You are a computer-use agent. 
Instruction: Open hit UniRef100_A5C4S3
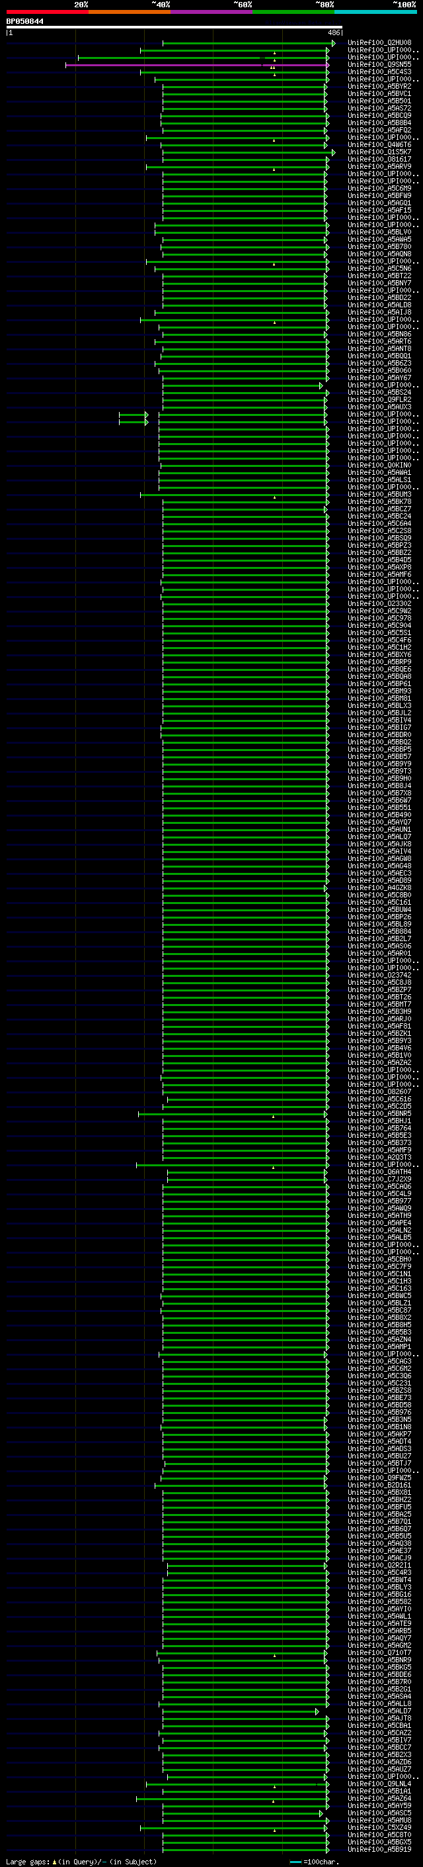point(379,72)
